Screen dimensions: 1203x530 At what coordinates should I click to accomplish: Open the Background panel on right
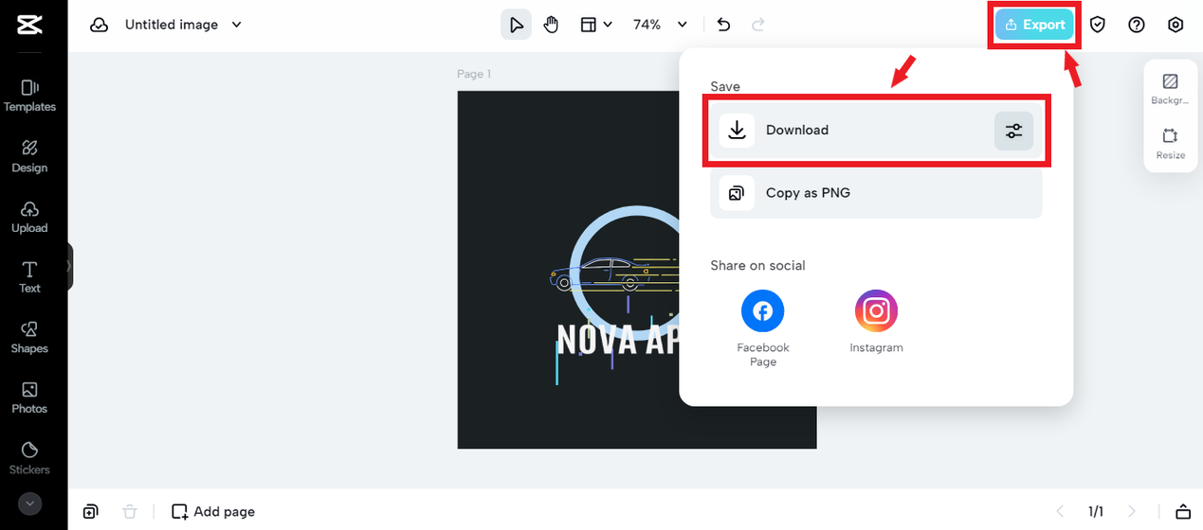[x=1170, y=89]
